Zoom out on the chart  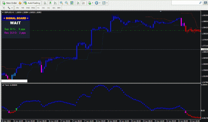click(67, 3)
